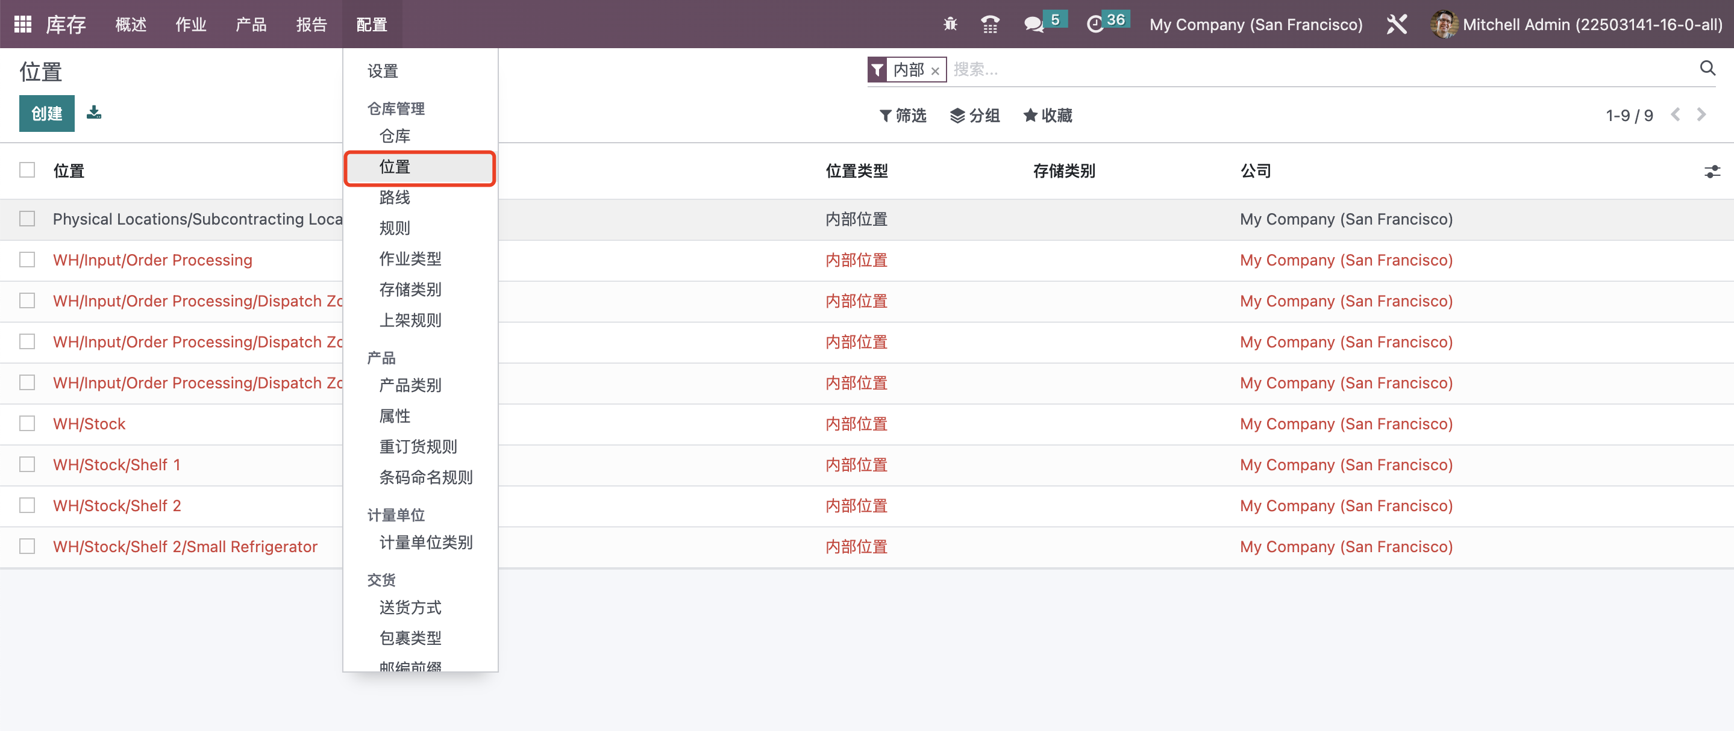The image size is (1734, 731).
Task: Tick the select-all header checkbox
Action: coord(27,170)
